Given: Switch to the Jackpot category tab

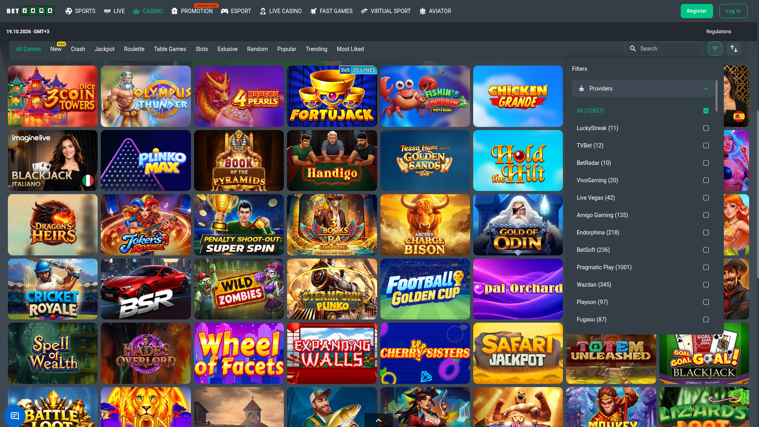Looking at the screenshot, I should (x=104, y=49).
